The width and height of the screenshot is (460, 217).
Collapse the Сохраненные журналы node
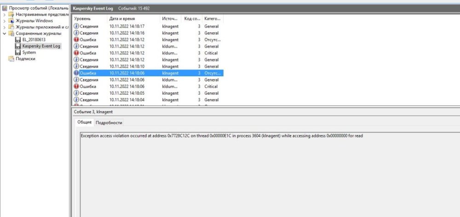tap(5, 34)
